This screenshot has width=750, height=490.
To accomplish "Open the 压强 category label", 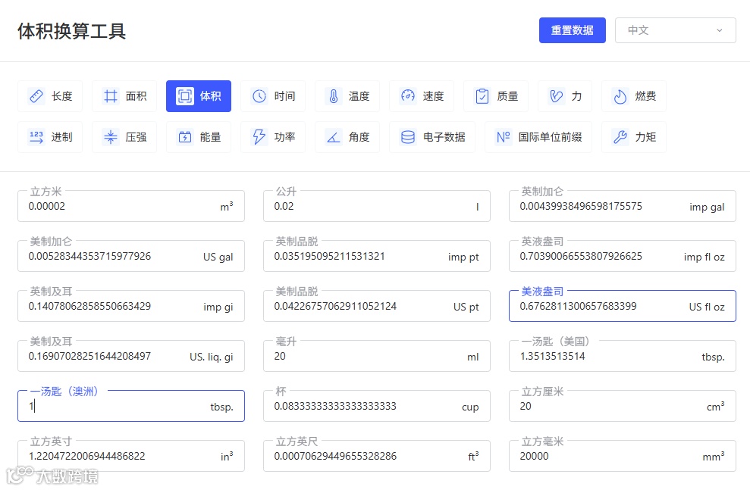I will [x=136, y=137].
